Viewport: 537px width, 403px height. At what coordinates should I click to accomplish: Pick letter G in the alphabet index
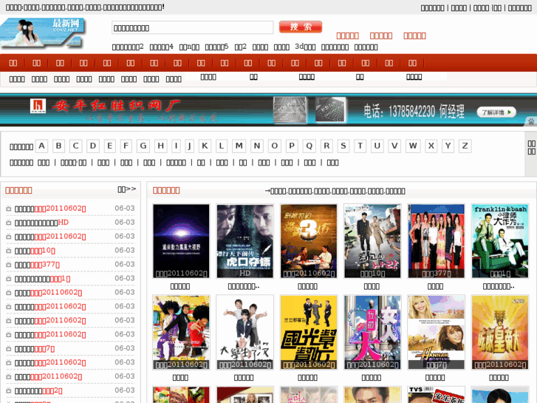coord(143,146)
